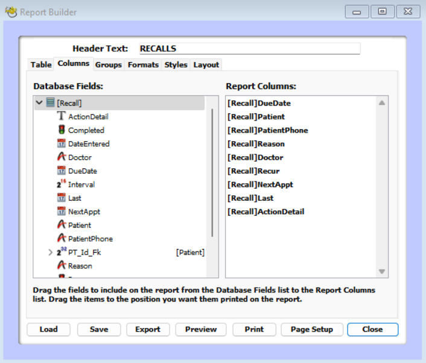Screen dimensions: 426x363
Task: Switch to the Layout tab
Action: [206, 65]
